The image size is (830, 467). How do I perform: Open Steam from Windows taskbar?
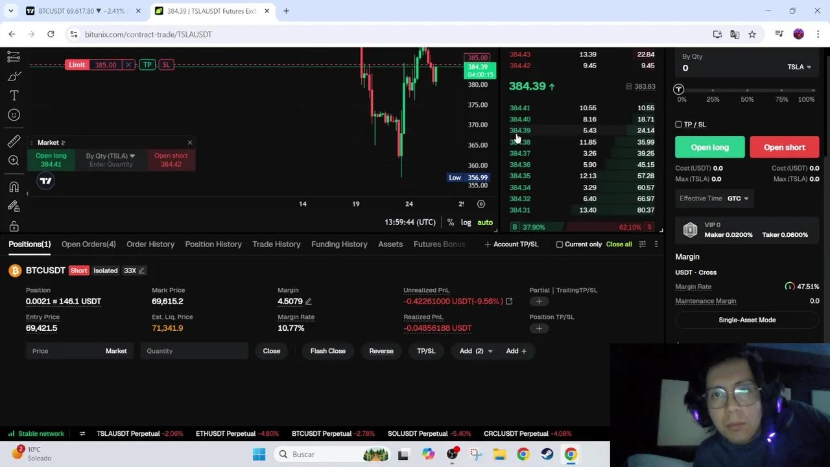pos(547,455)
